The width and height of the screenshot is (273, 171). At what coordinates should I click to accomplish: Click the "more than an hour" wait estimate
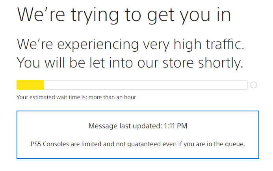(112, 97)
